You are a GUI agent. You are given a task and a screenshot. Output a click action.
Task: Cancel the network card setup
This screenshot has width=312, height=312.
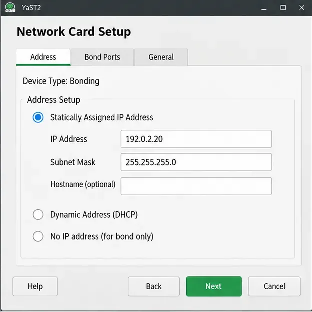click(274, 286)
